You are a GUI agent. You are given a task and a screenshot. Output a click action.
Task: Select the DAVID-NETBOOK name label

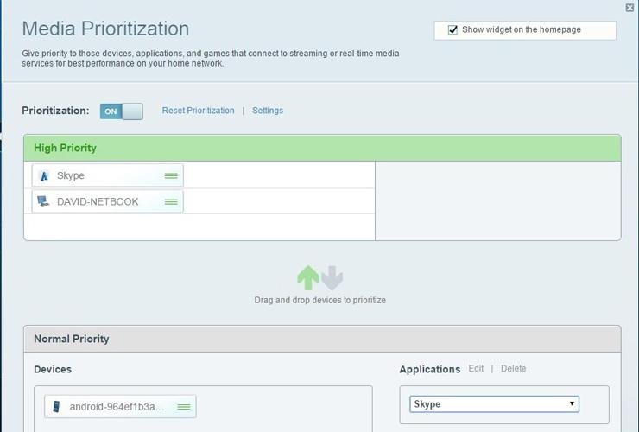tap(98, 201)
